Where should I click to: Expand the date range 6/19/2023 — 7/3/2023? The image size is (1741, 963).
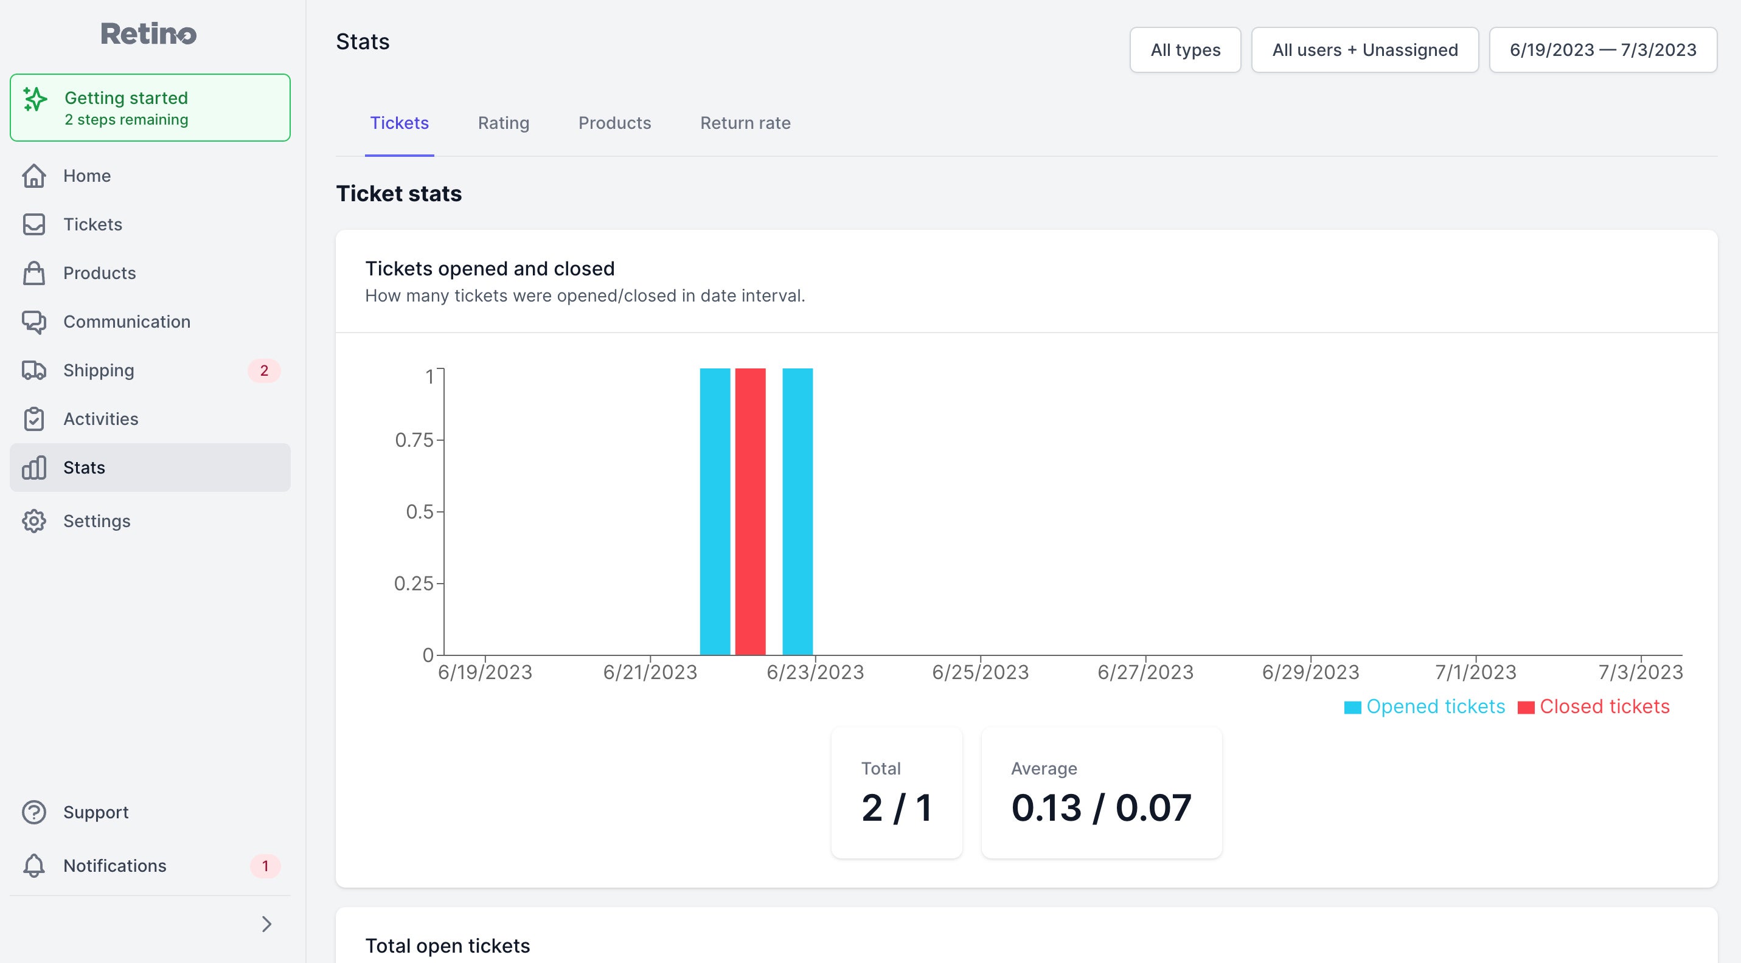click(x=1604, y=49)
